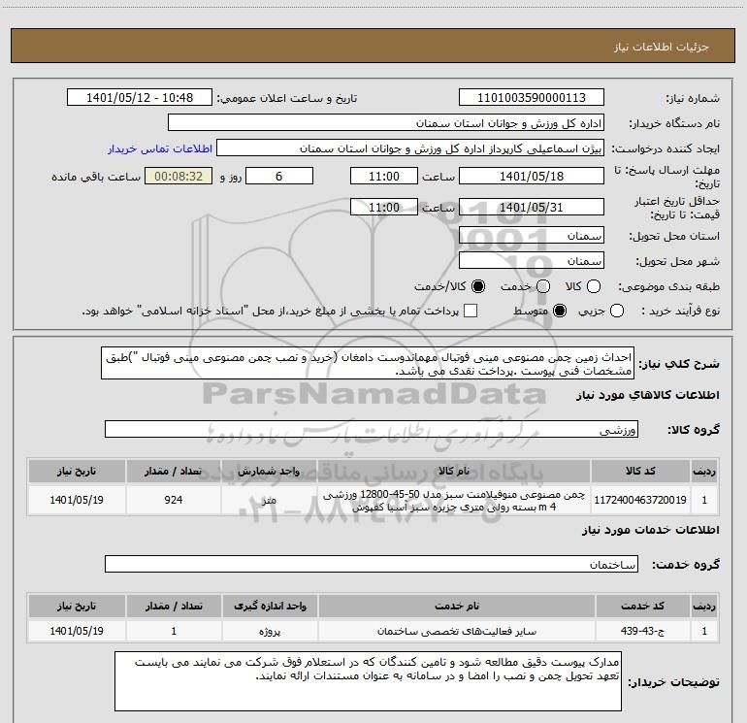747x723 pixels.
Task: Select the جزیی purchase type radio
Action: click(x=617, y=312)
